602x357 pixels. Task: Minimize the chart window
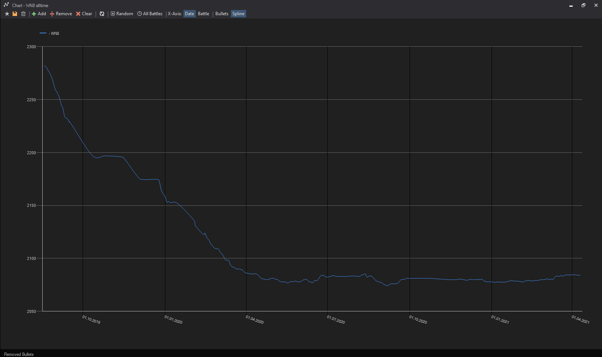click(571, 5)
